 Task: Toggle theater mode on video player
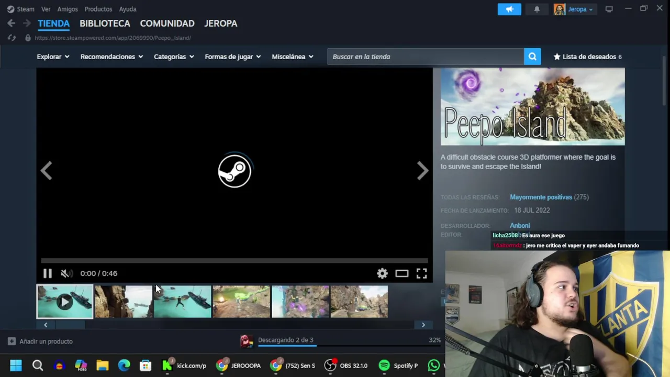tap(401, 273)
